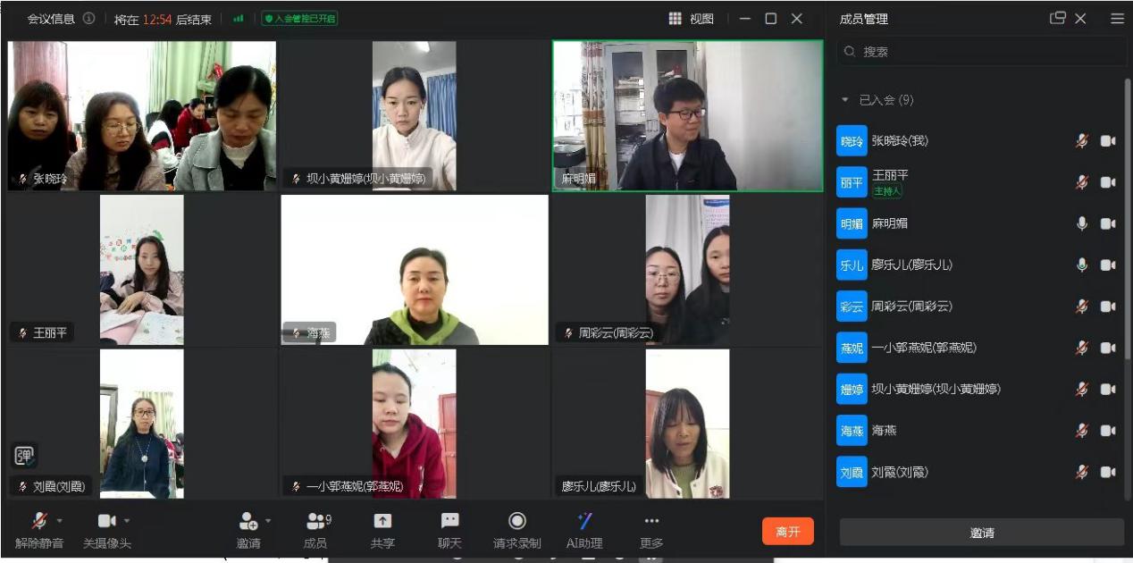Collapse the 已入会 (9) member group

click(845, 100)
